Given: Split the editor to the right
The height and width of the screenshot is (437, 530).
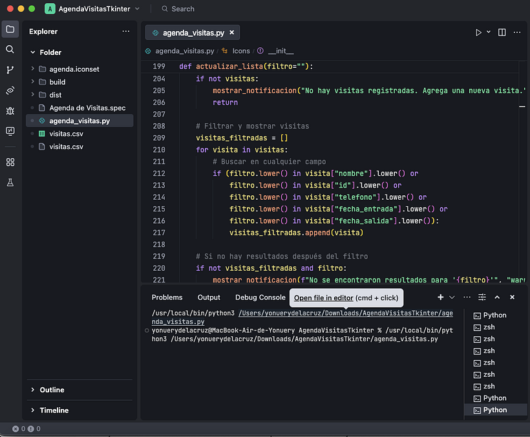Looking at the screenshot, I should pos(502,32).
